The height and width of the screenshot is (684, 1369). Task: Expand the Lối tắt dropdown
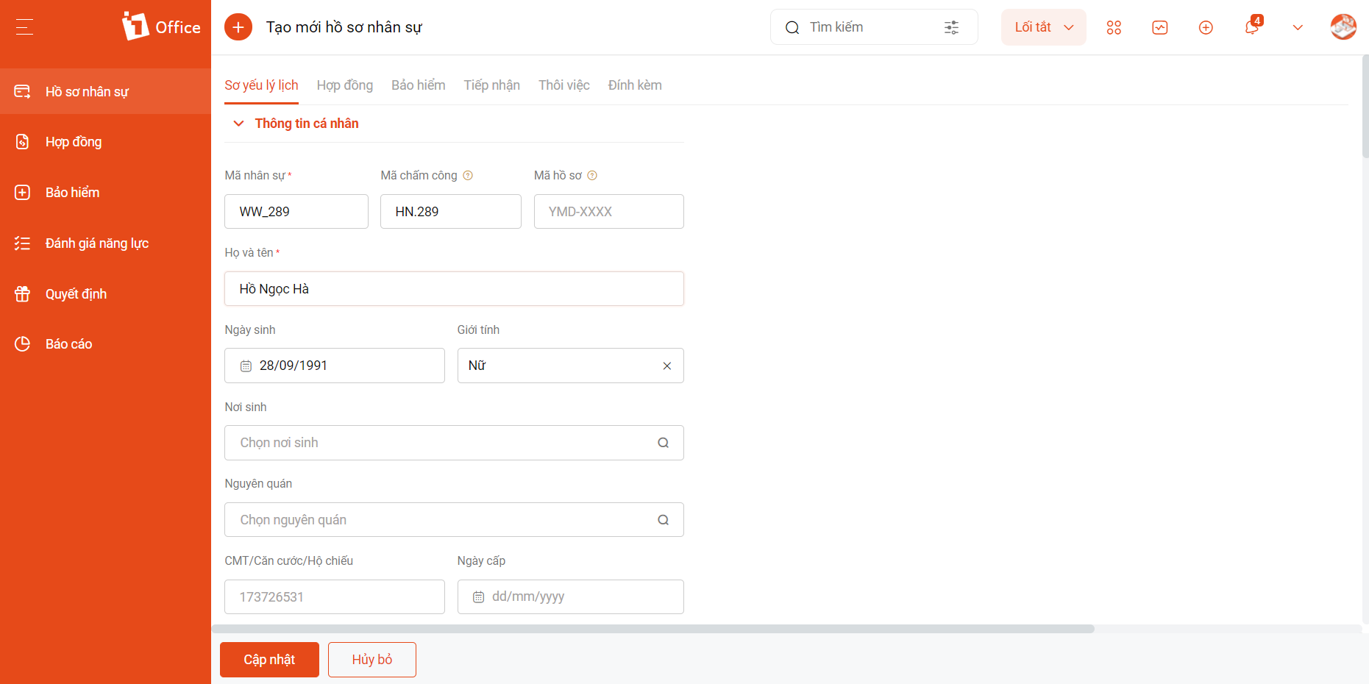coord(1043,27)
